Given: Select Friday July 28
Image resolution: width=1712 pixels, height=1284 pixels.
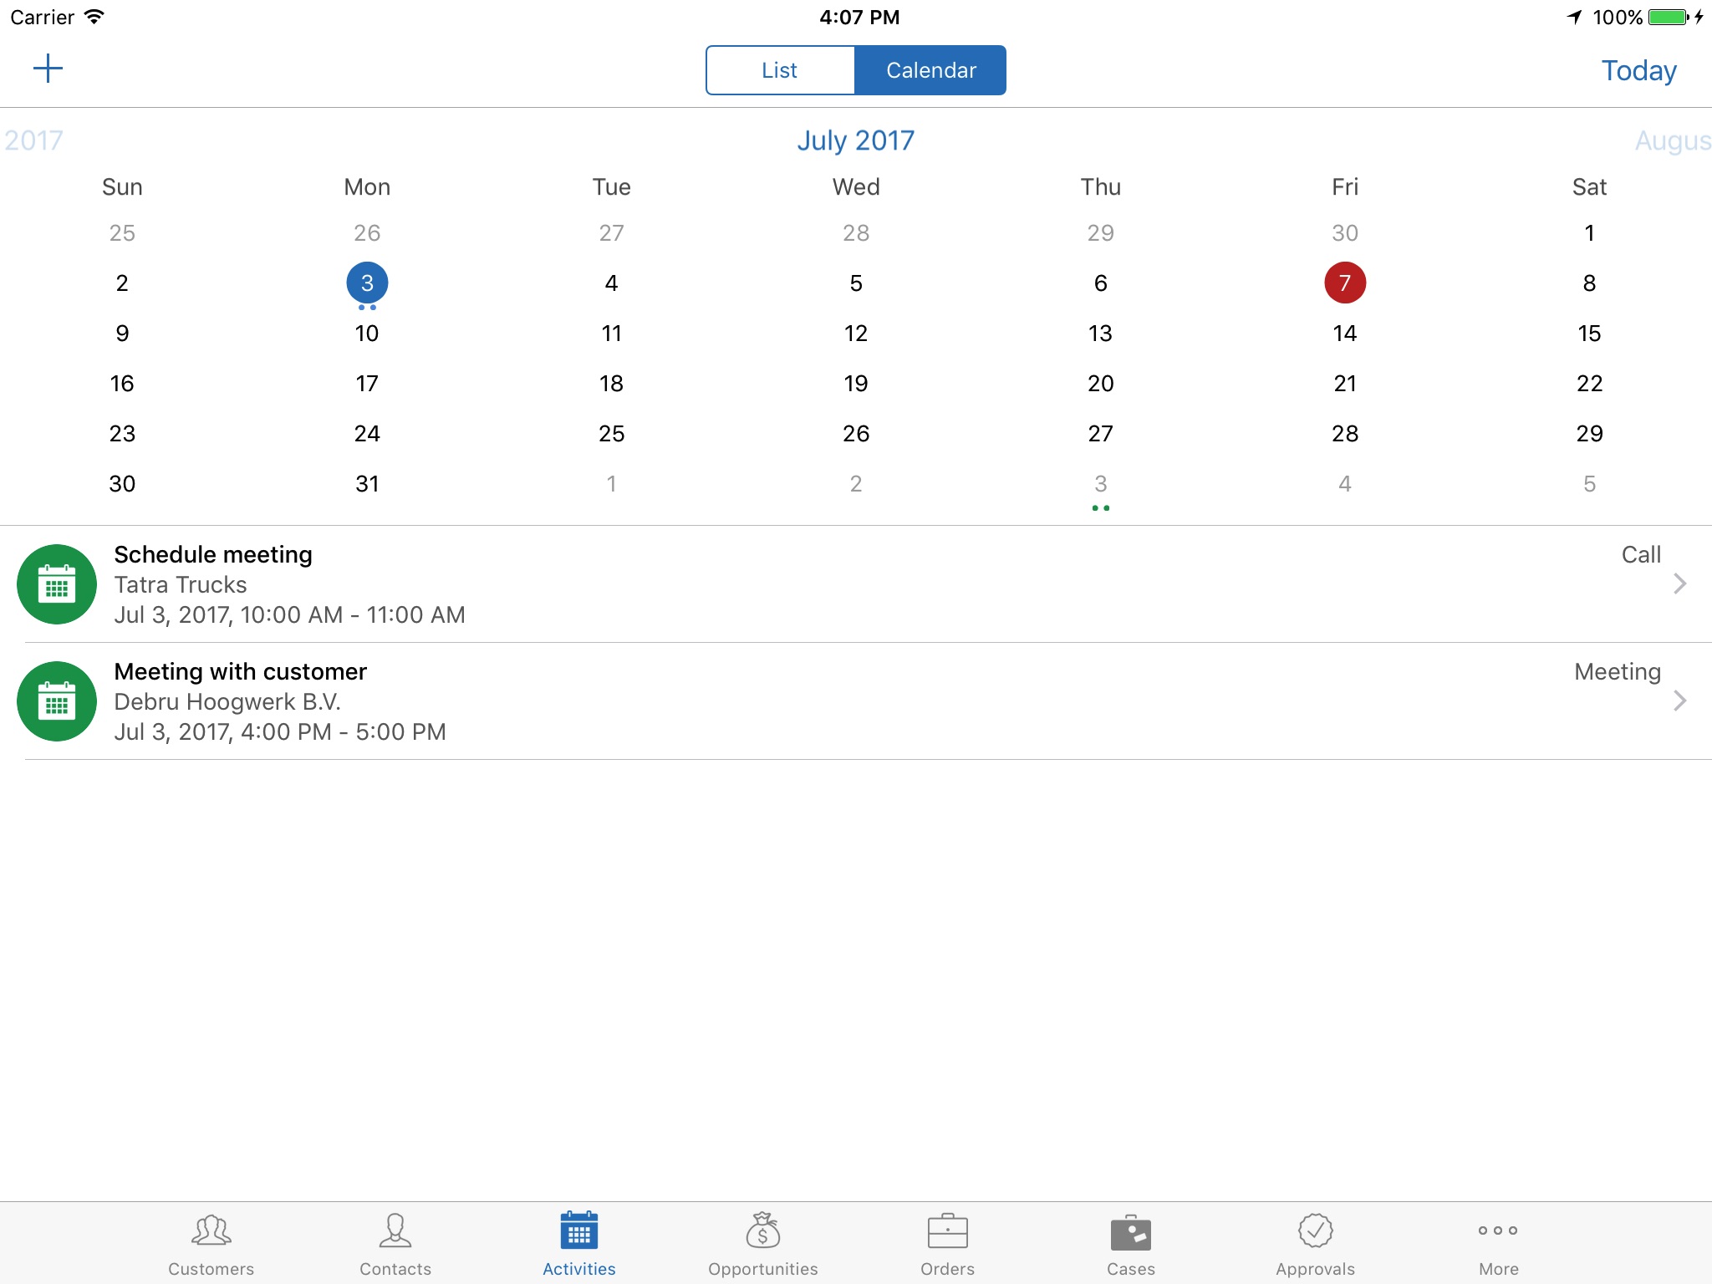Looking at the screenshot, I should [1345, 434].
